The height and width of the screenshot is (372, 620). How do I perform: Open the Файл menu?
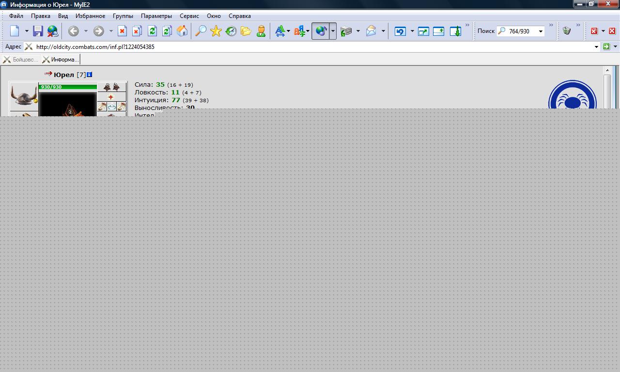pyautogui.click(x=16, y=15)
